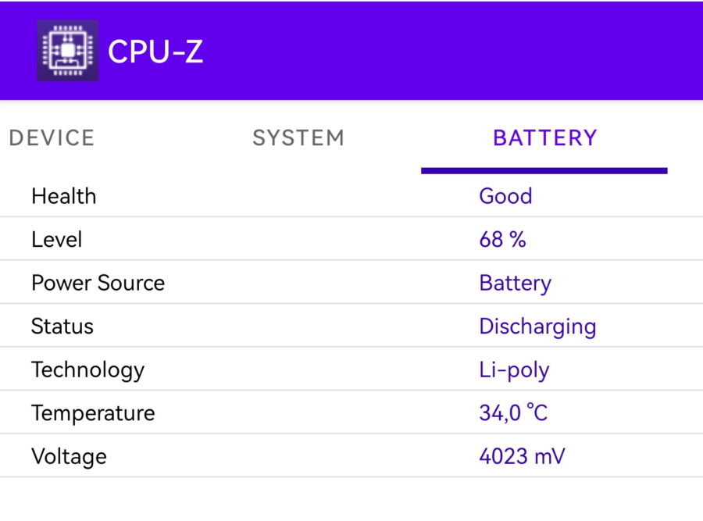The width and height of the screenshot is (703, 521).
Task: Click the Health row label
Action: (64, 196)
